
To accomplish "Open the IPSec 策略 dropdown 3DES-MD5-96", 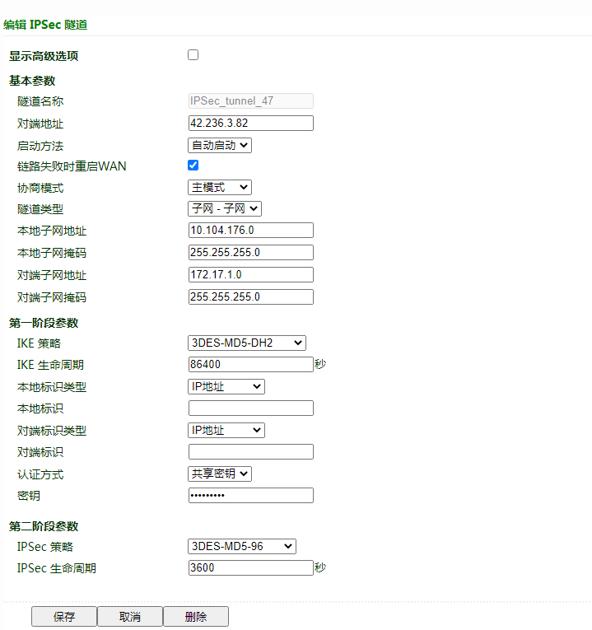I will tap(242, 547).
